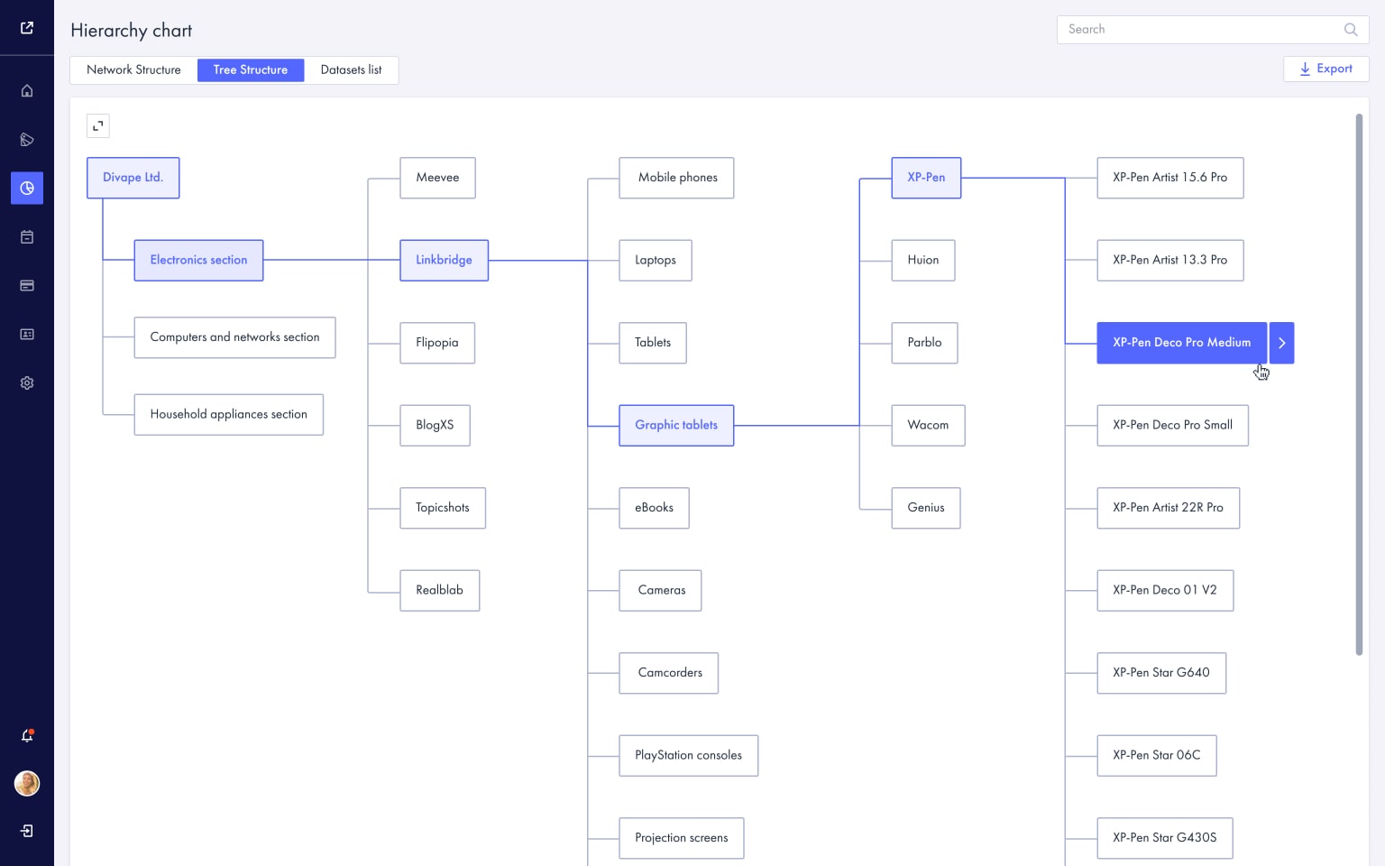1385x866 pixels.
Task: Select the Tree Structure tab
Action: pyautogui.click(x=251, y=69)
